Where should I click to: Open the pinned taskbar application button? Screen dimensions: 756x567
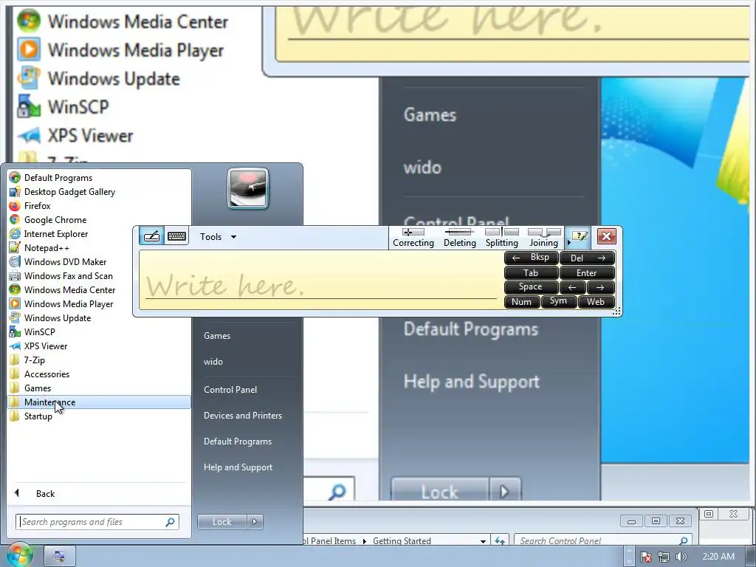click(60, 556)
